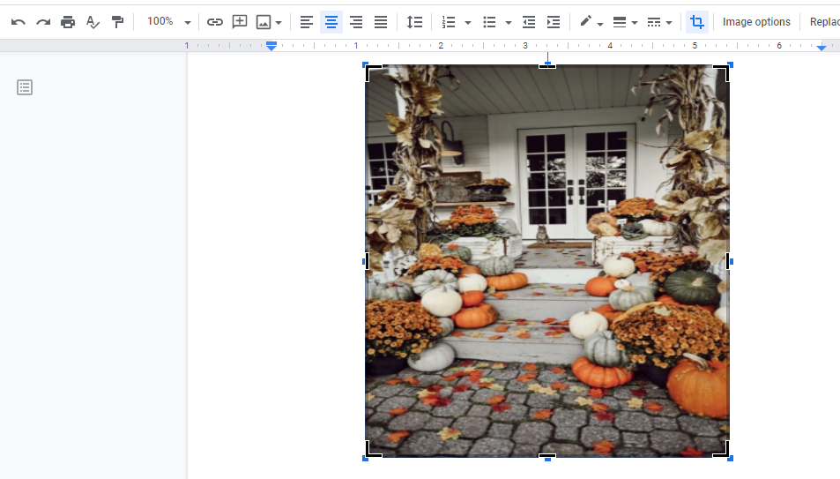Run spelling and grammar check

(93, 22)
